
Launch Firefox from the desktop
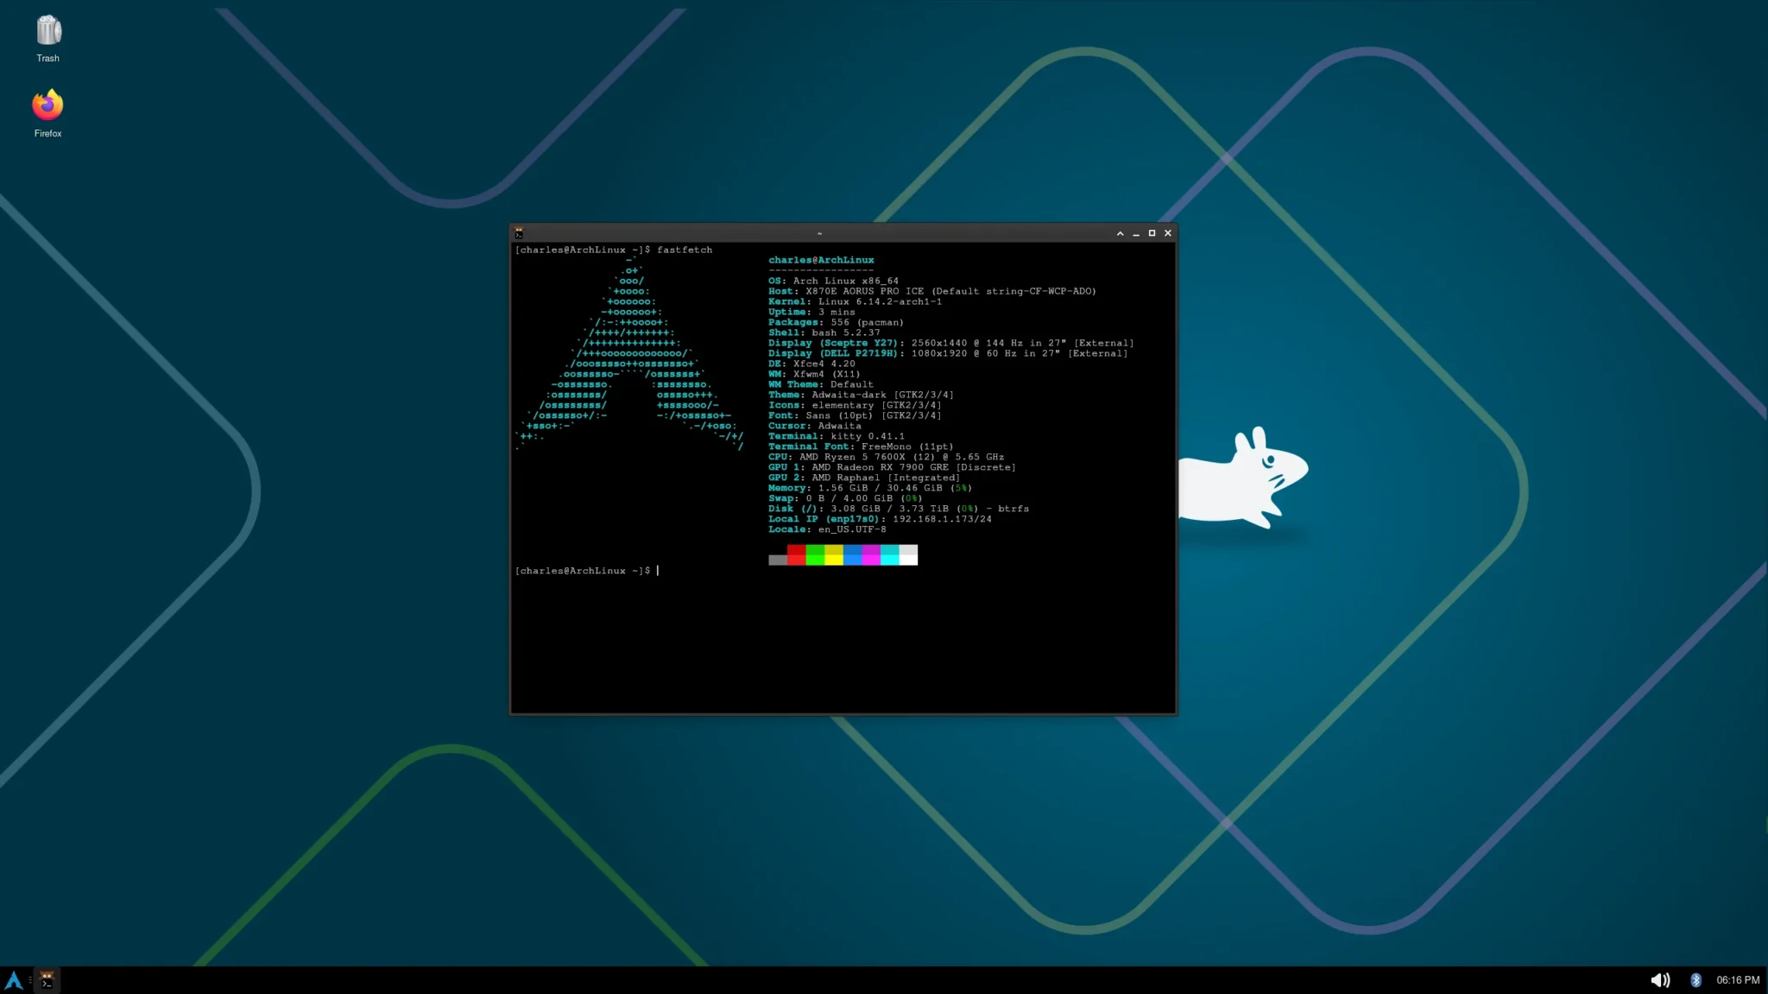tap(48, 113)
